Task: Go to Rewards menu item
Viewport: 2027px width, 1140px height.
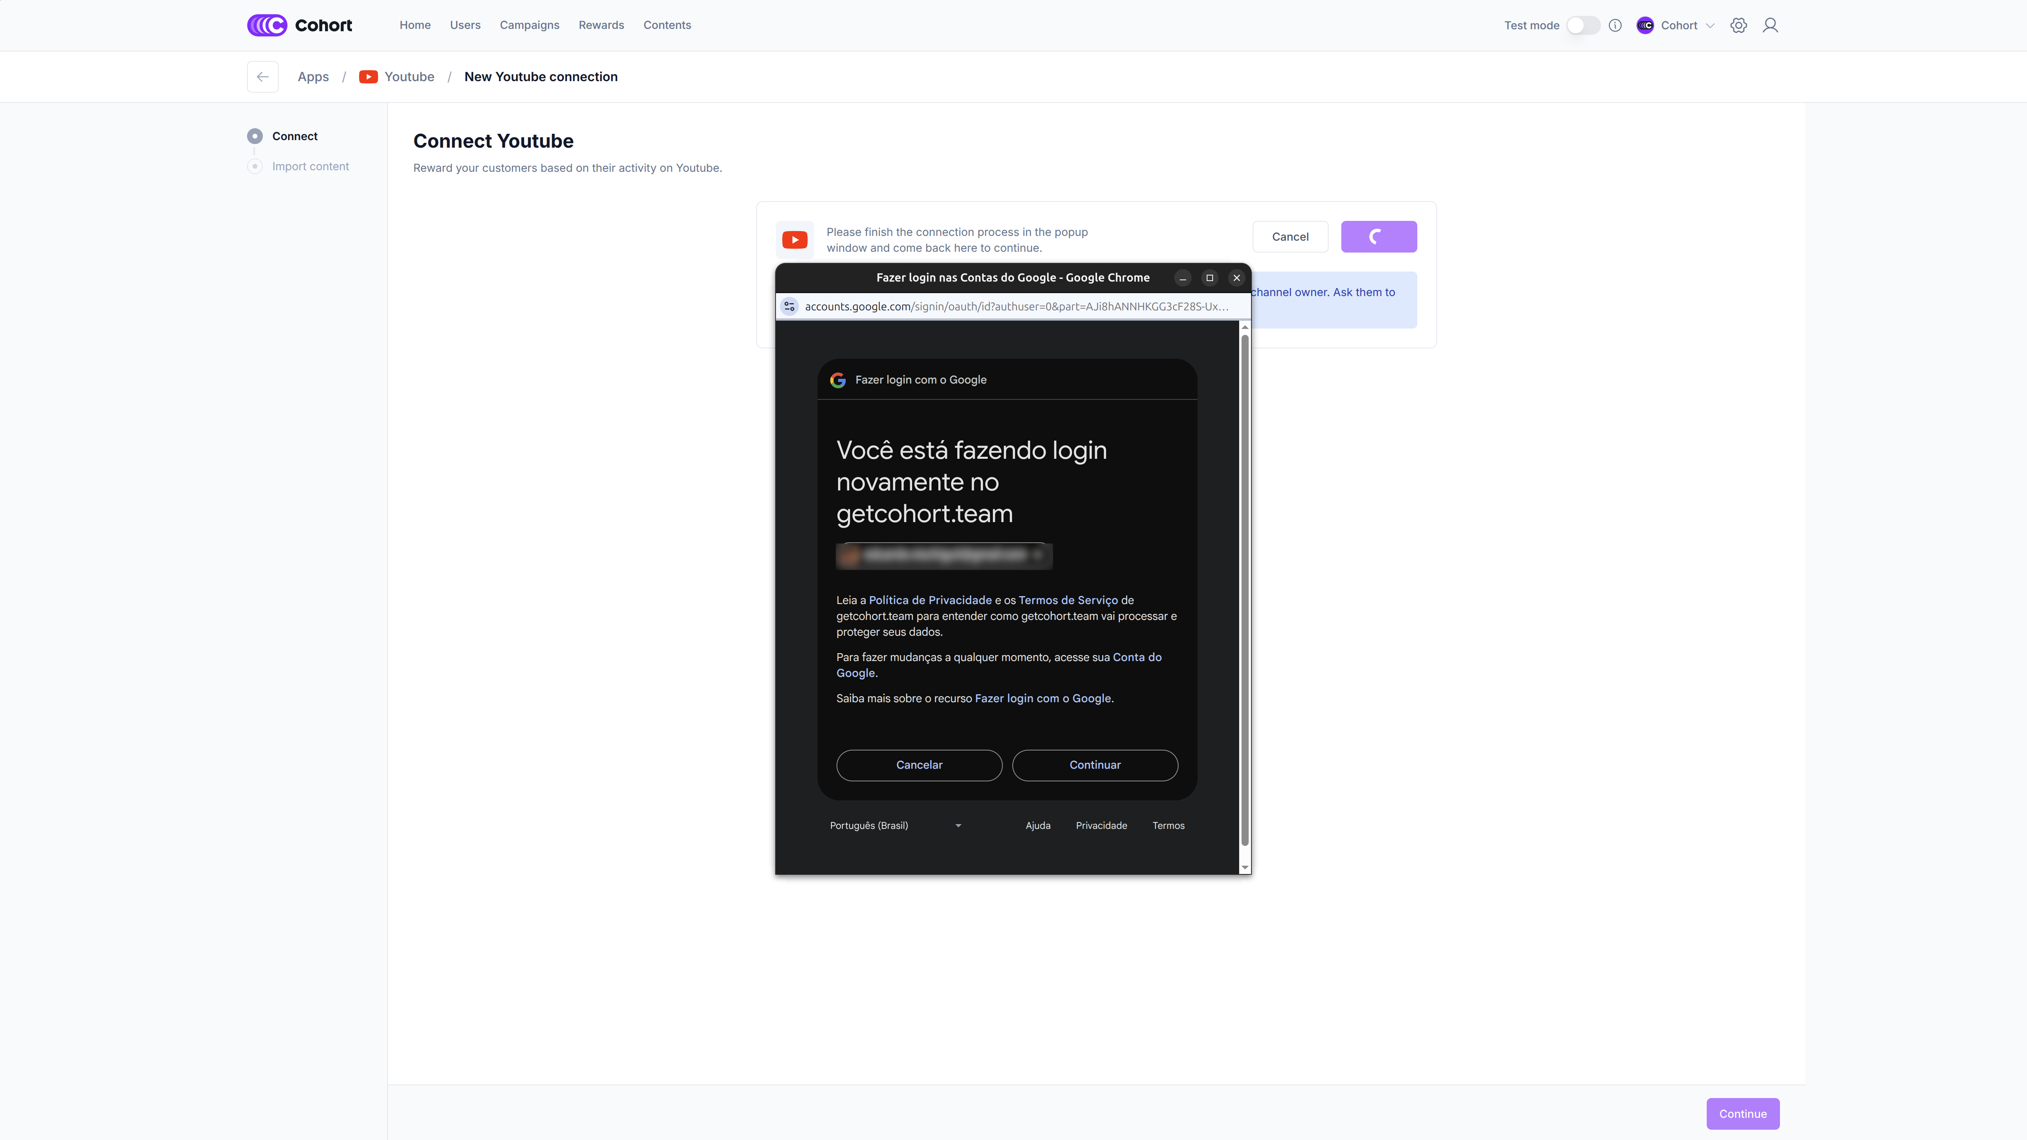Action: [601, 25]
